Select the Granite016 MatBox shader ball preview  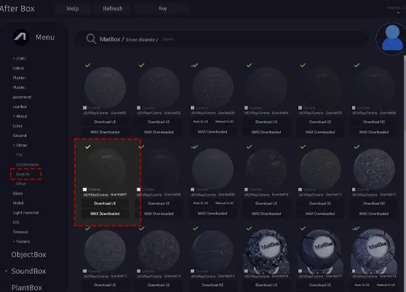(266, 250)
